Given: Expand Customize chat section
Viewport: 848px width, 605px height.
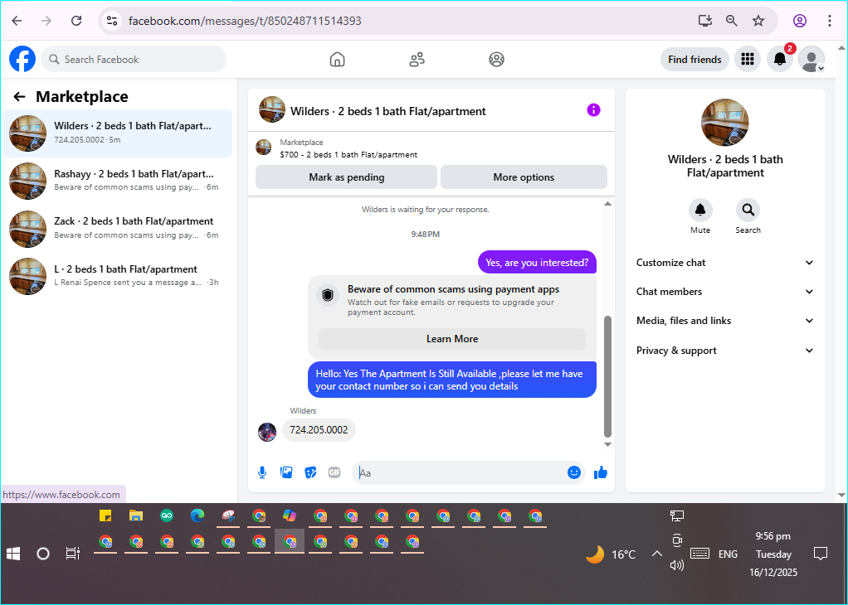Looking at the screenshot, I should coord(725,263).
